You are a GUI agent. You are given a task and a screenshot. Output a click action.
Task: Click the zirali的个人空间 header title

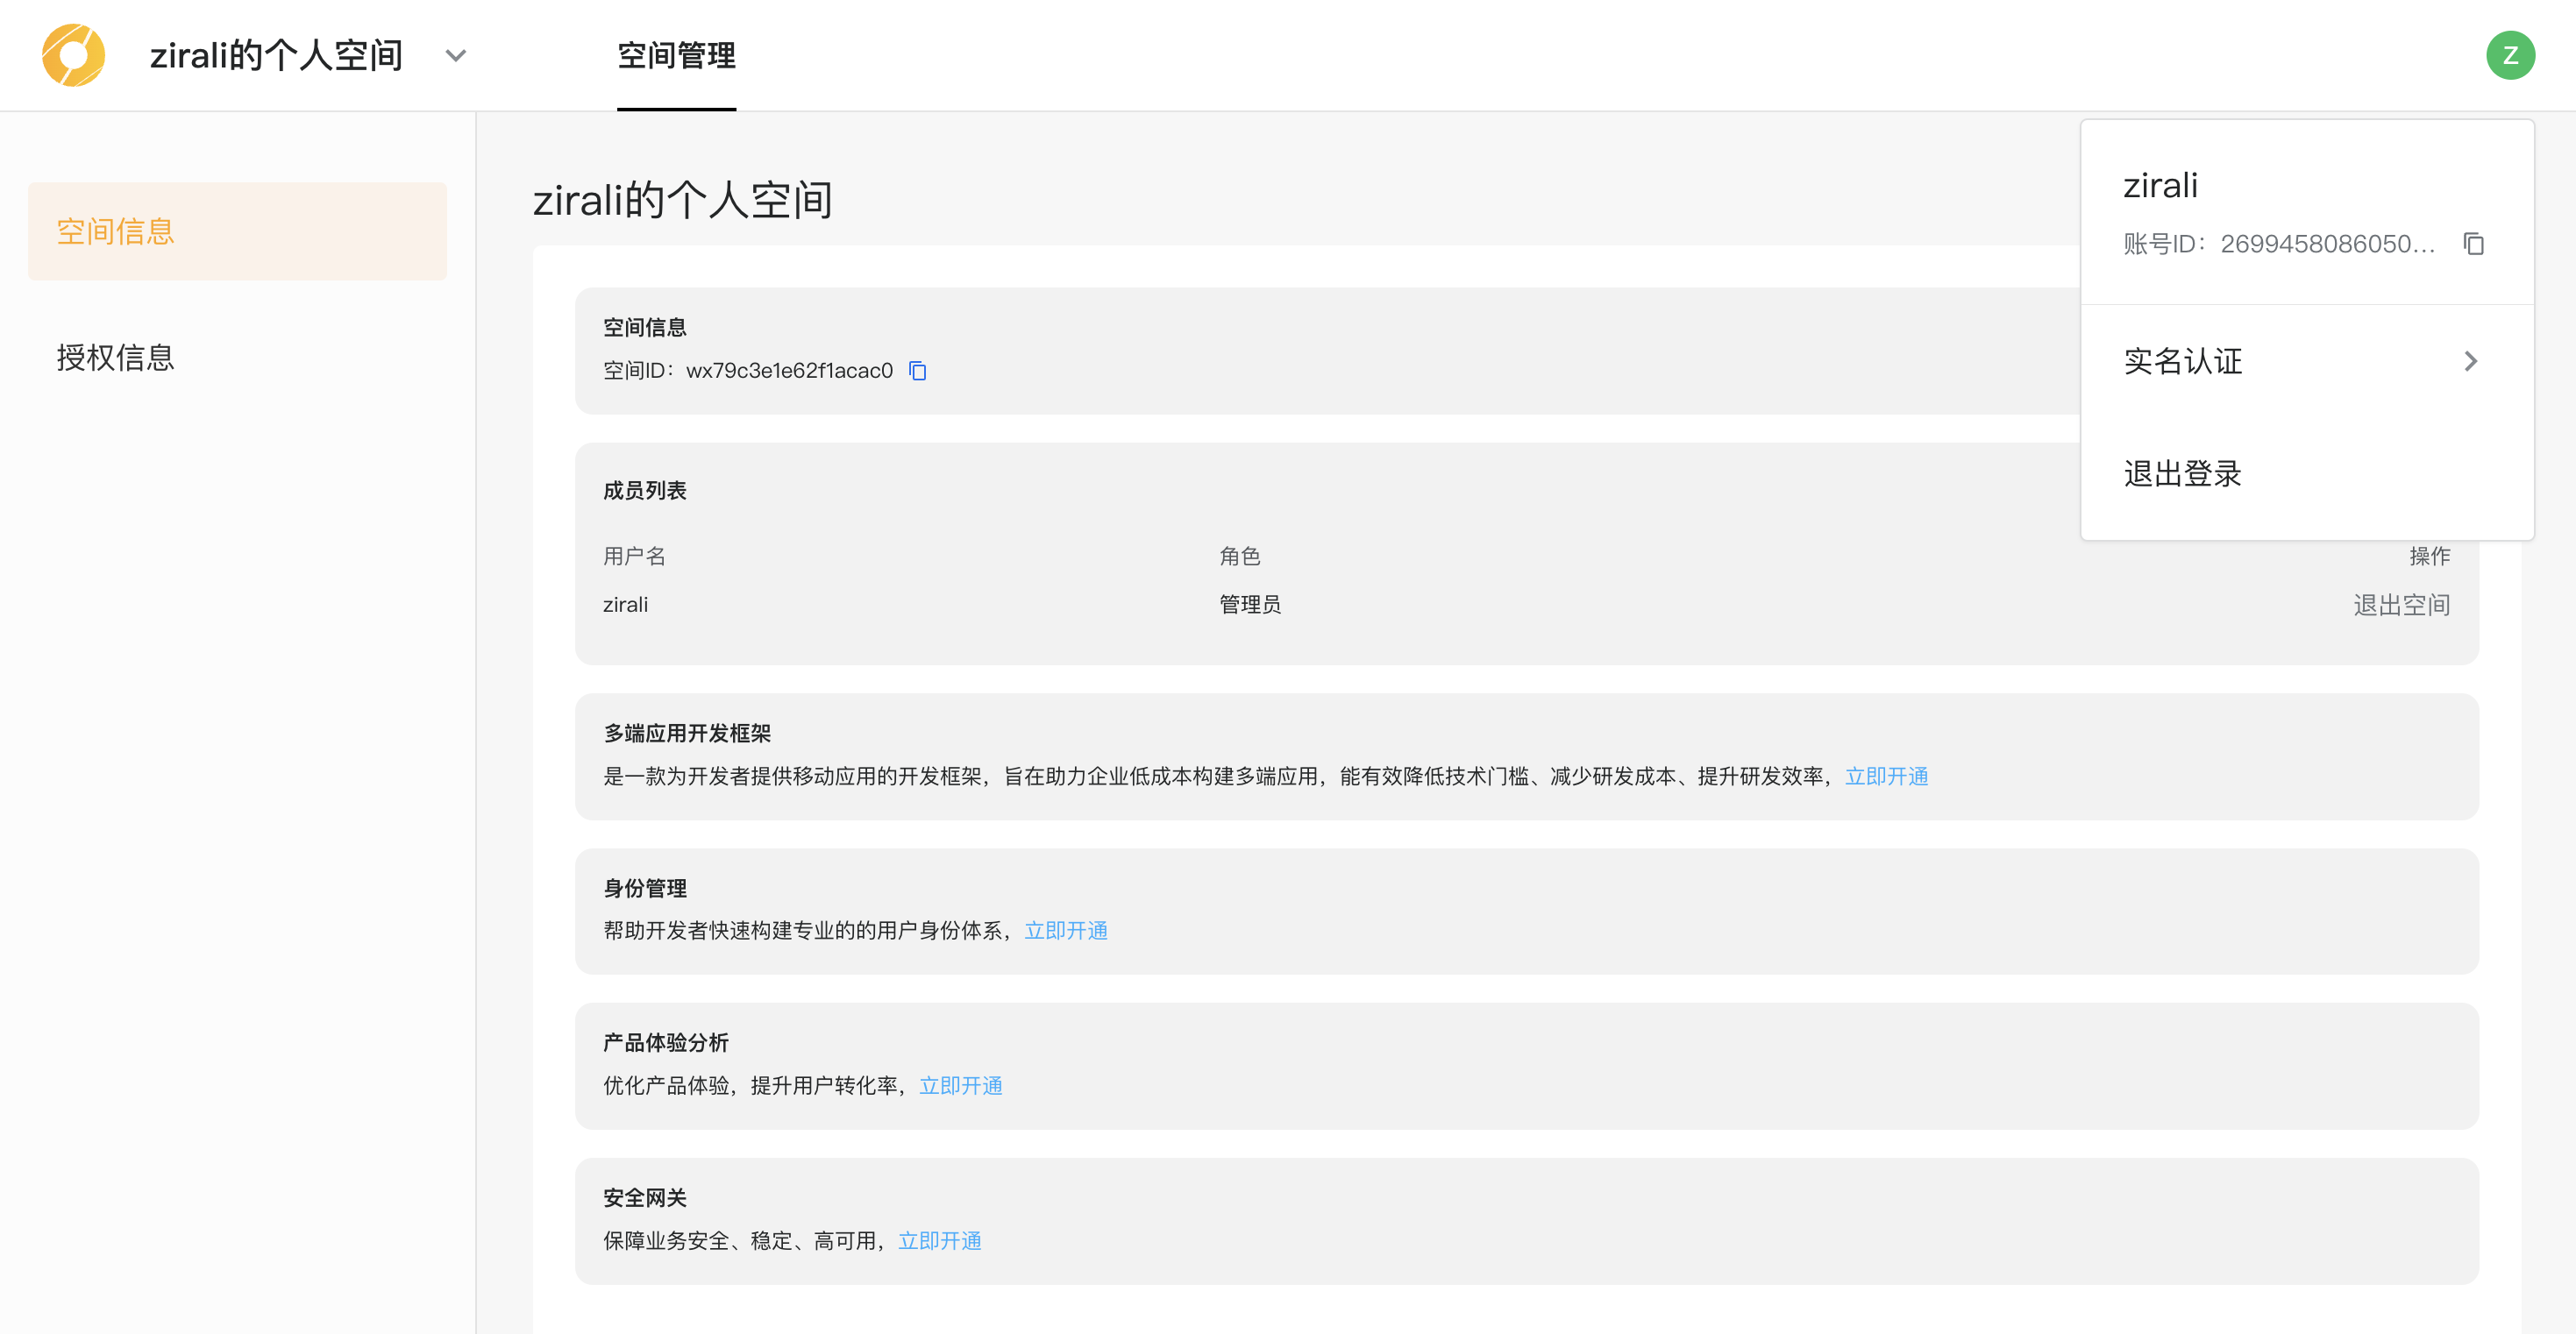276,56
